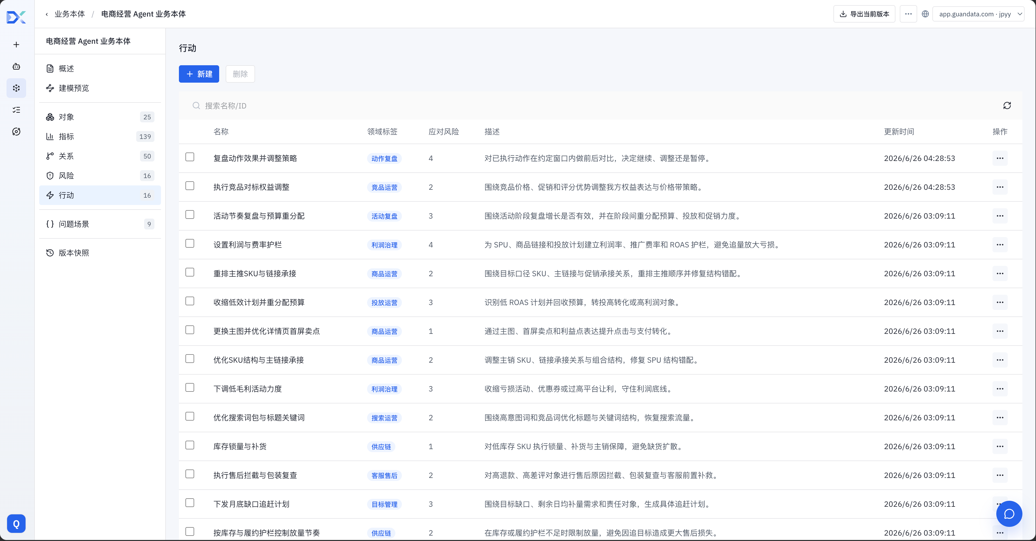Open row menu for 优化SKU结构与主链接承接
This screenshot has height=541, width=1036.
(1000, 360)
